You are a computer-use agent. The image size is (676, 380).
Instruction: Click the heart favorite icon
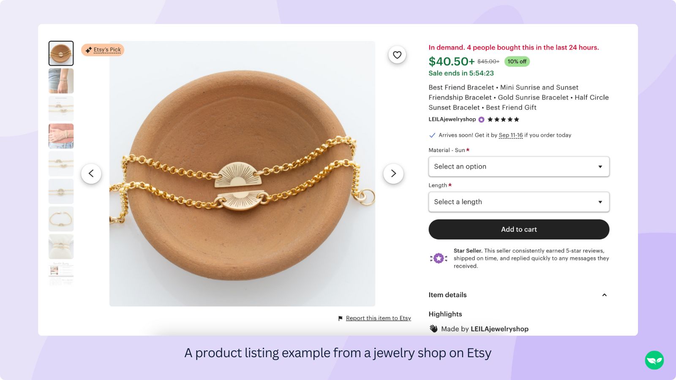(396, 54)
